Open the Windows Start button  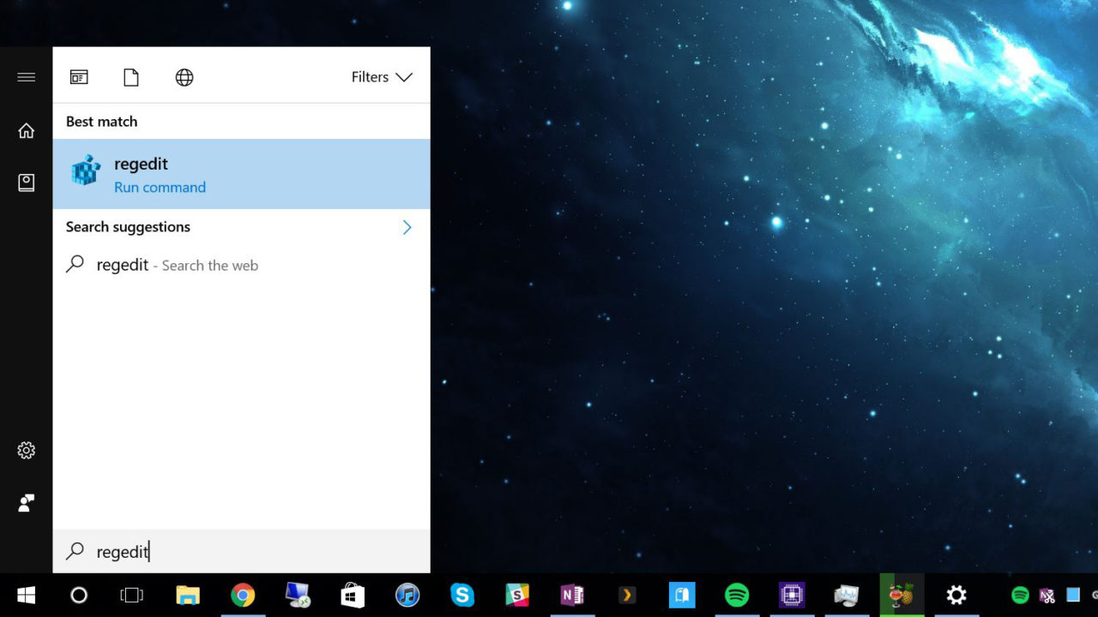coord(27,595)
